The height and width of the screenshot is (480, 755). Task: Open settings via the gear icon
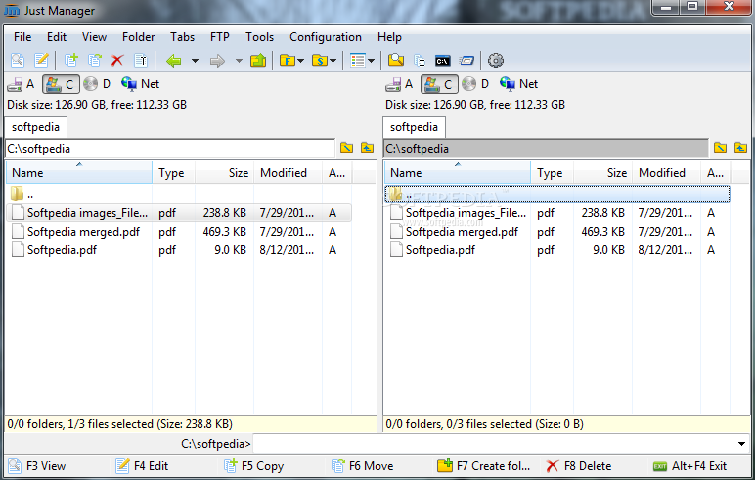click(x=496, y=61)
